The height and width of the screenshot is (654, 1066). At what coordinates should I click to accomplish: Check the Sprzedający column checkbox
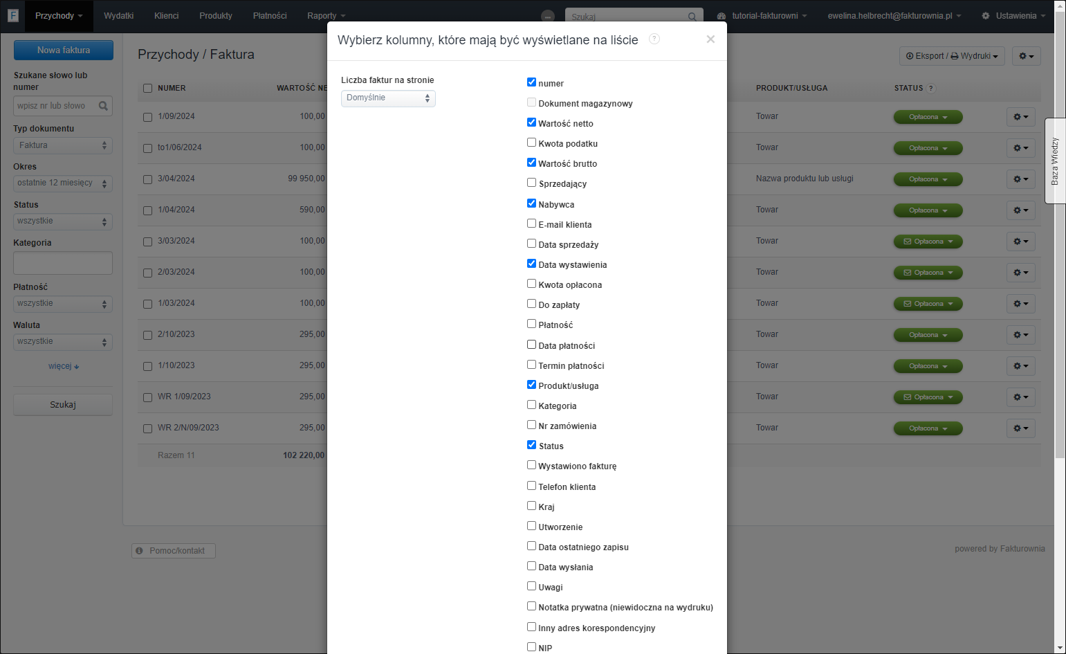click(531, 182)
